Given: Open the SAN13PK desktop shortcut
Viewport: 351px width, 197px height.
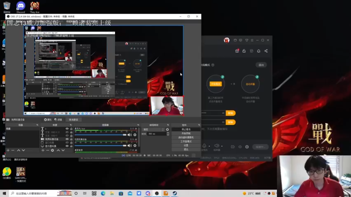Looking at the screenshot, I should [x=21, y=175].
